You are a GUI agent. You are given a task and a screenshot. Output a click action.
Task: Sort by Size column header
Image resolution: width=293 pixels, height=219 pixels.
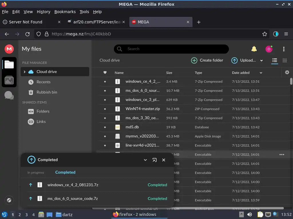point(169,73)
